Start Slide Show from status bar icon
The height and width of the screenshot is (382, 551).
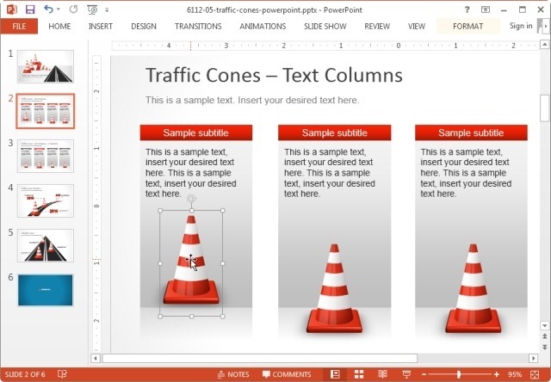pos(406,374)
